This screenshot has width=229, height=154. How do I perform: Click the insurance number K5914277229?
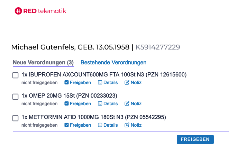click(x=158, y=47)
